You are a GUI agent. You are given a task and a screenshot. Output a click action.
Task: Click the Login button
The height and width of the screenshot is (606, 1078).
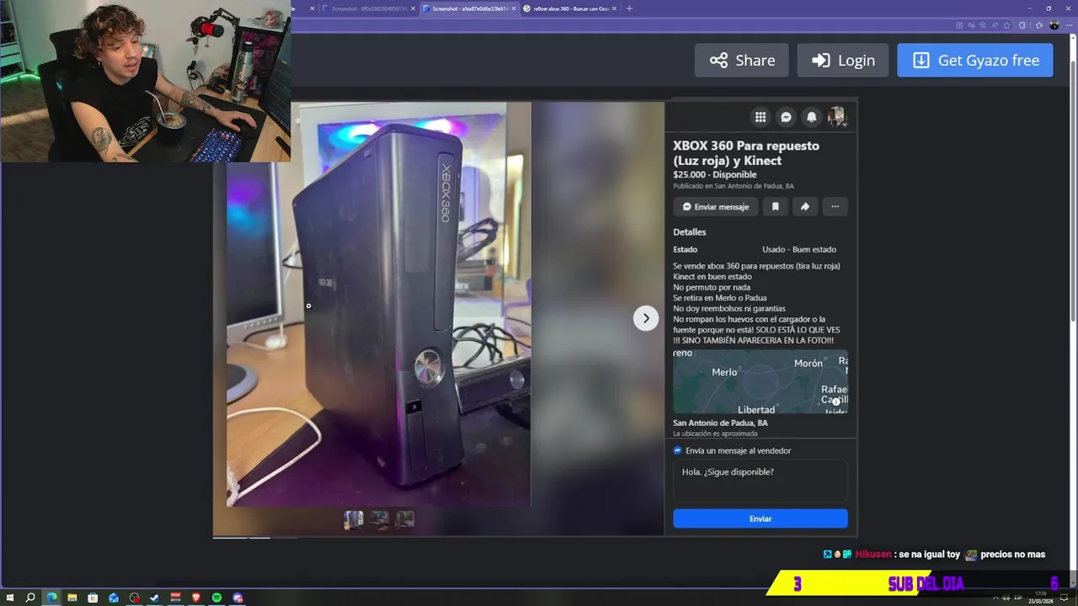(x=842, y=61)
